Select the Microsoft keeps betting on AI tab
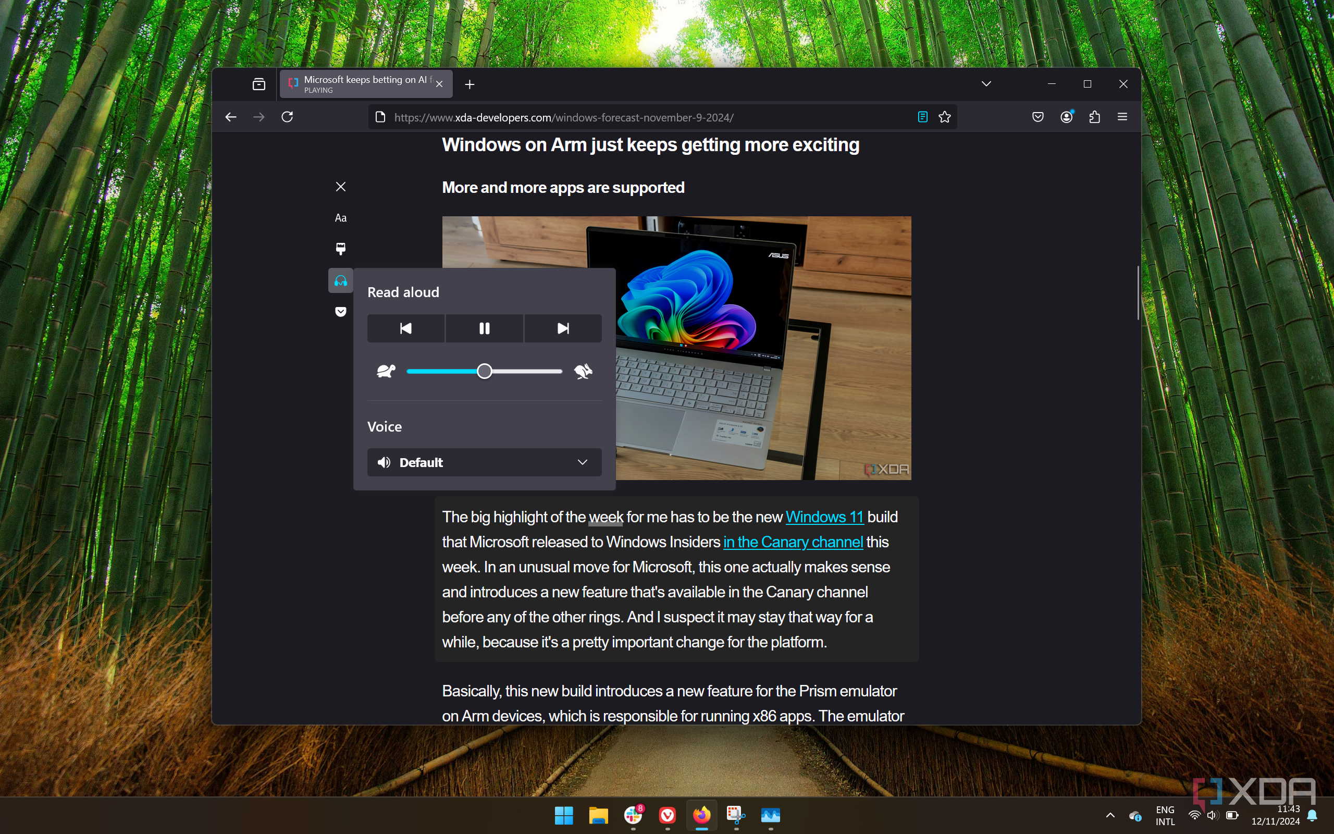The width and height of the screenshot is (1334, 834). pos(366,84)
